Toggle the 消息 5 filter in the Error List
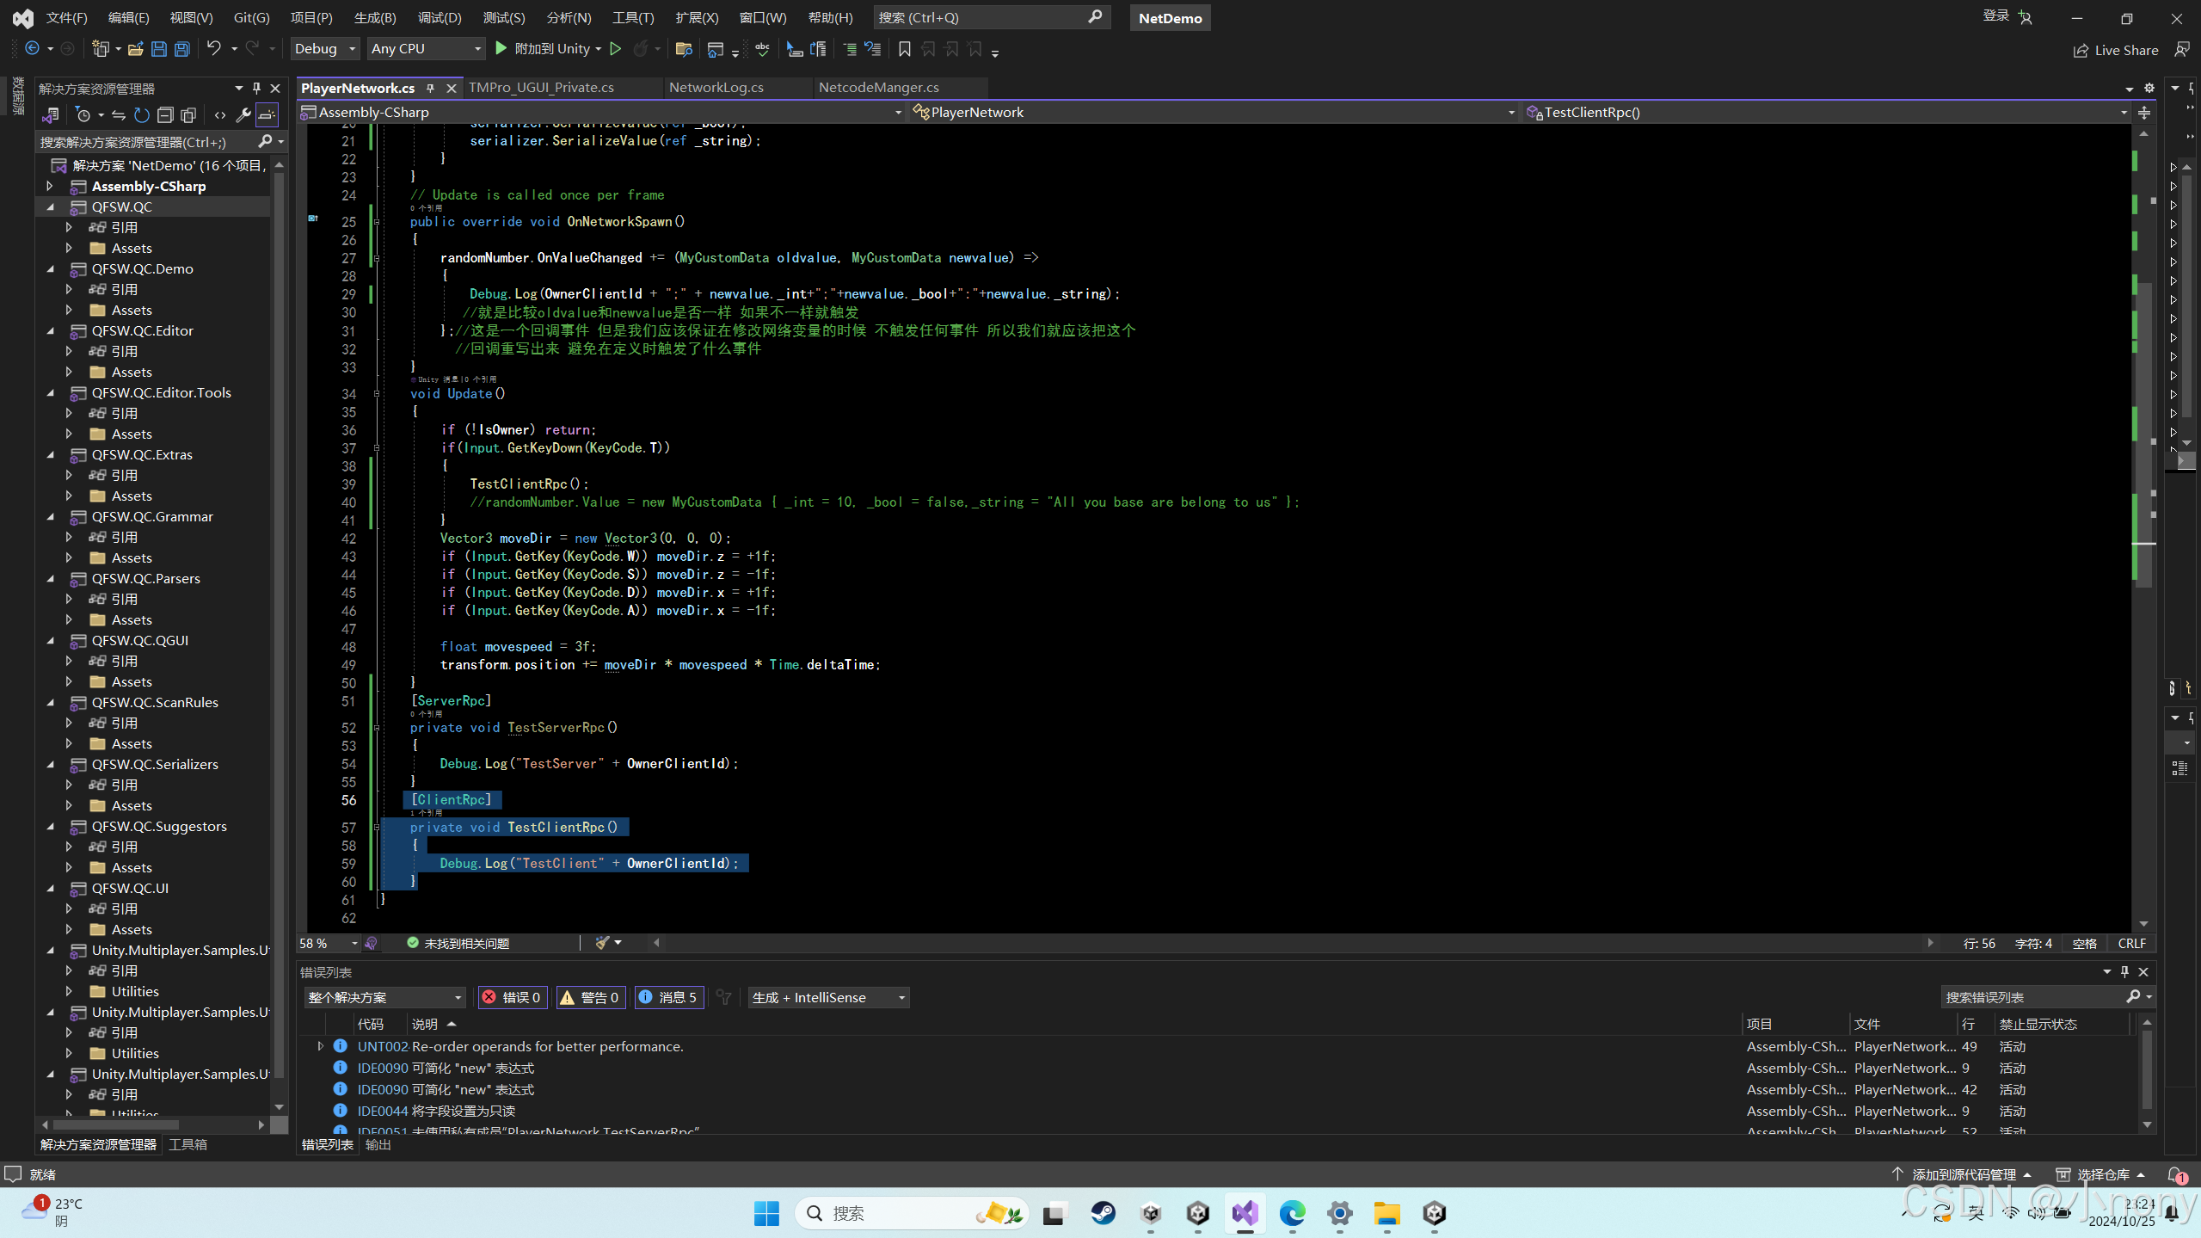Screen dimensions: 2201x1238 (669, 997)
